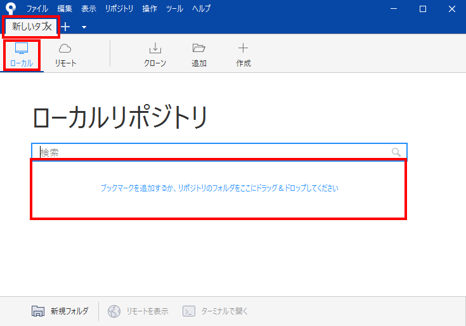This screenshot has height=326, width=466.
Task: Click the リモートを表示 globe button
Action: coord(138,311)
